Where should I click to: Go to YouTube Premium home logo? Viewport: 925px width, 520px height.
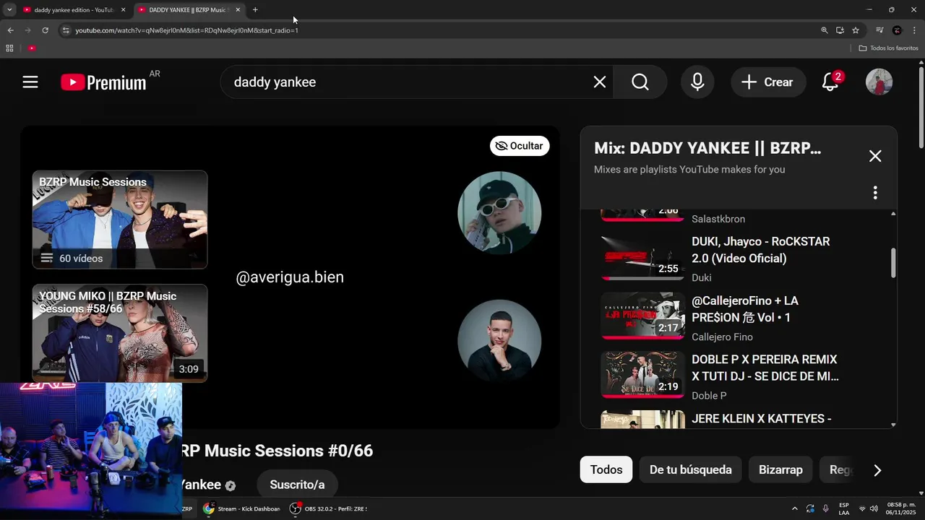(103, 82)
